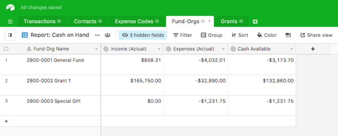Toggle select all records checkbox

[6, 49]
